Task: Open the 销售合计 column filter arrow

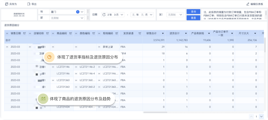Action: point(163,33)
